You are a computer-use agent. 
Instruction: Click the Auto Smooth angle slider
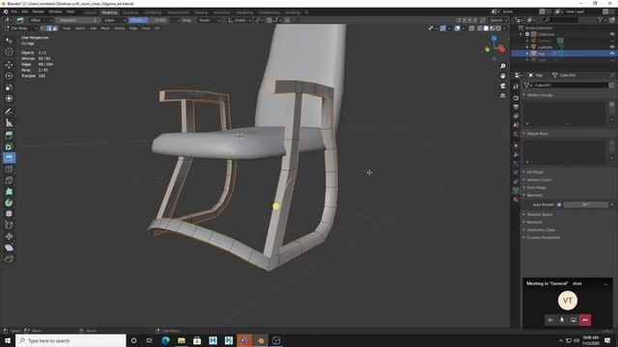[x=585, y=204]
